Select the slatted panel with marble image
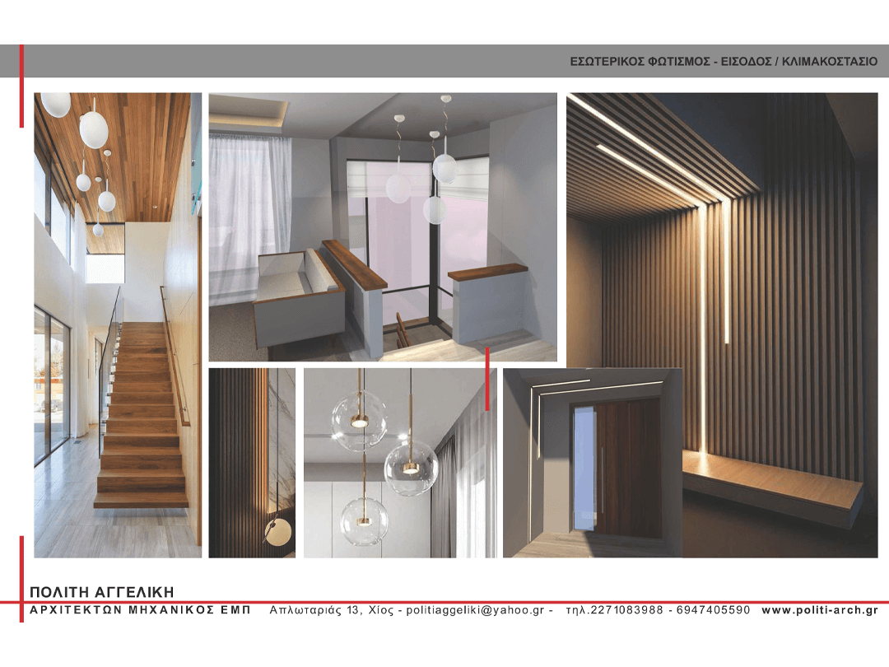This screenshot has height=667, width=889. (x=252, y=463)
